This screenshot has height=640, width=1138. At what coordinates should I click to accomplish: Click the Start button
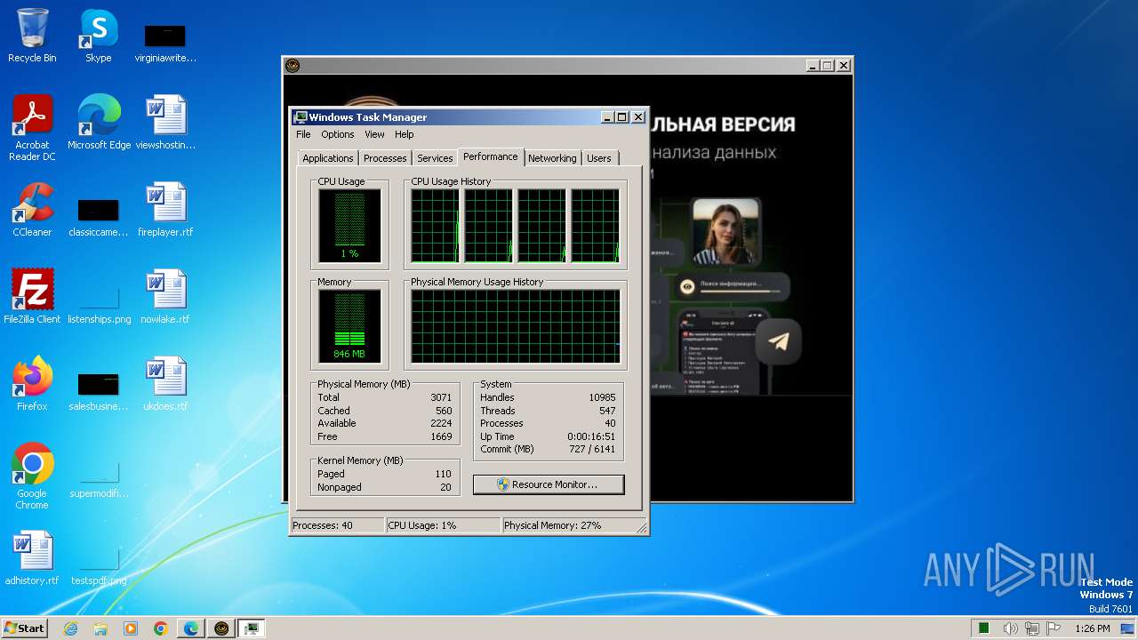click(x=24, y=628)
